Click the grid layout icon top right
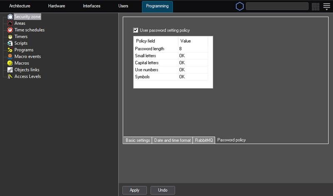Screen dimensions: 333x196 pos(316,7)
